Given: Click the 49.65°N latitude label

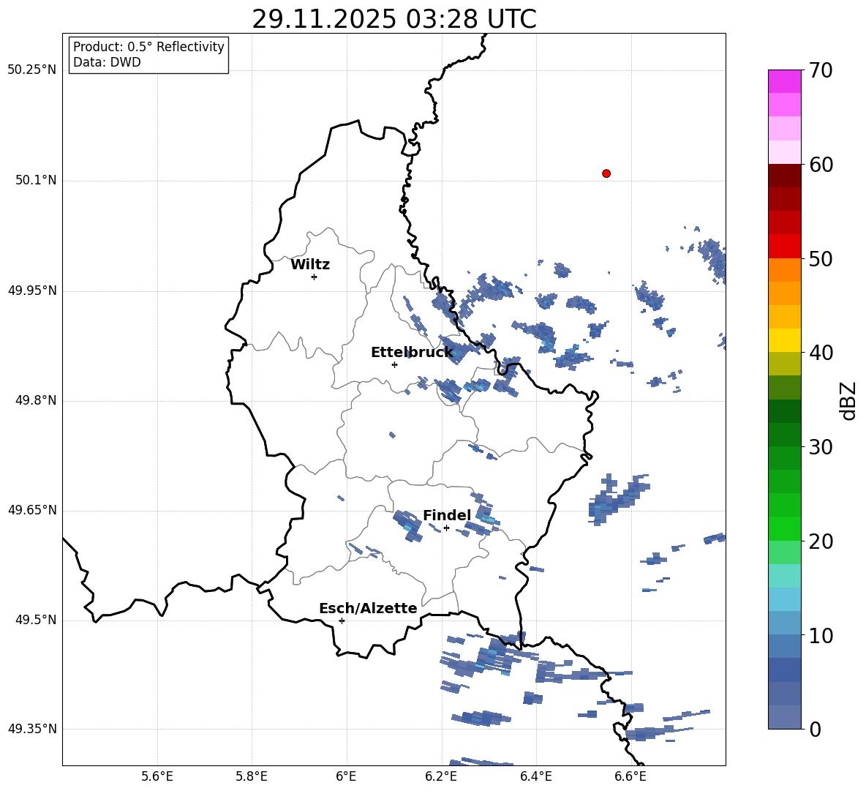Looking at the screenshot, I should tap(32, 510).
